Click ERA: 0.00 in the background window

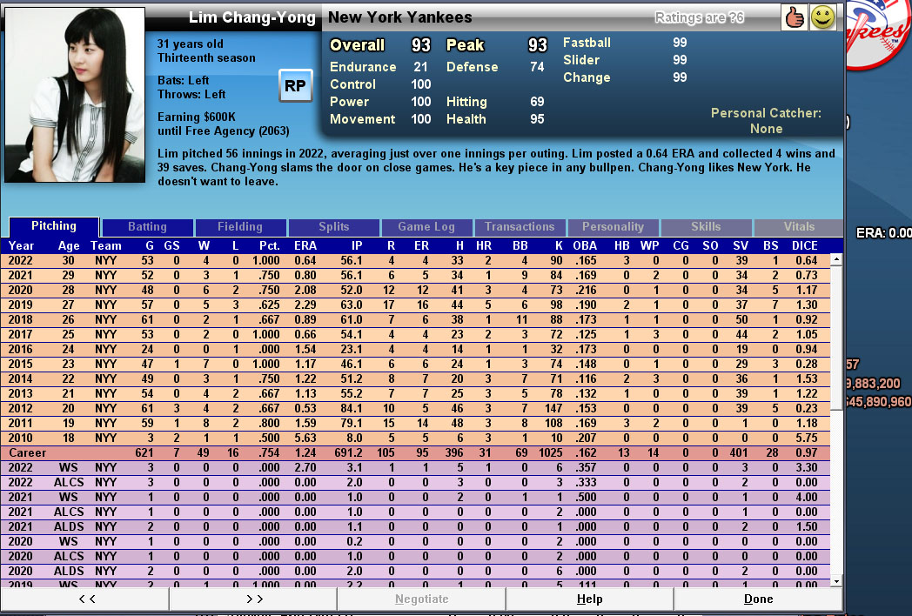click(x=883, y=233)
